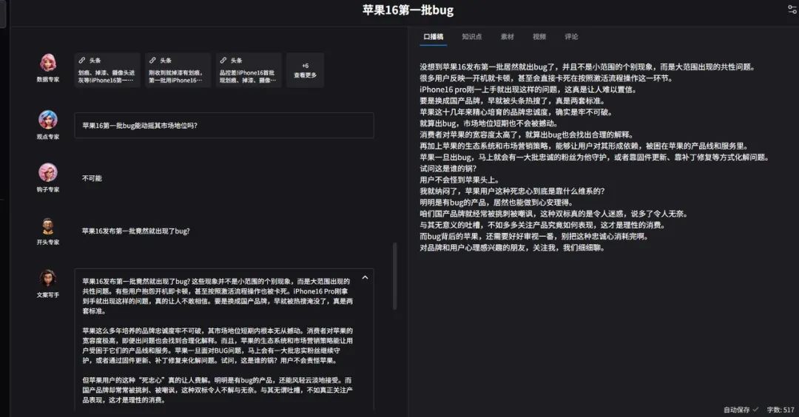Open settings sliders icon at top right

tap(792, 9)
